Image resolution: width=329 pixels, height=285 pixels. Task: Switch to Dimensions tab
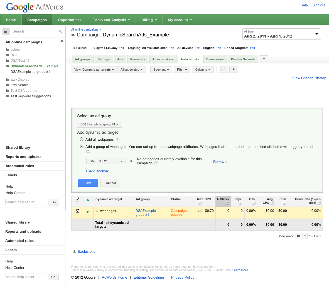[215, 59]
